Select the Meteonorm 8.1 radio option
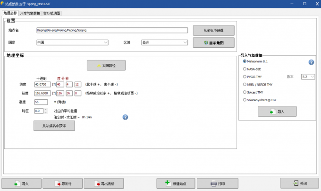 (245, 61)
